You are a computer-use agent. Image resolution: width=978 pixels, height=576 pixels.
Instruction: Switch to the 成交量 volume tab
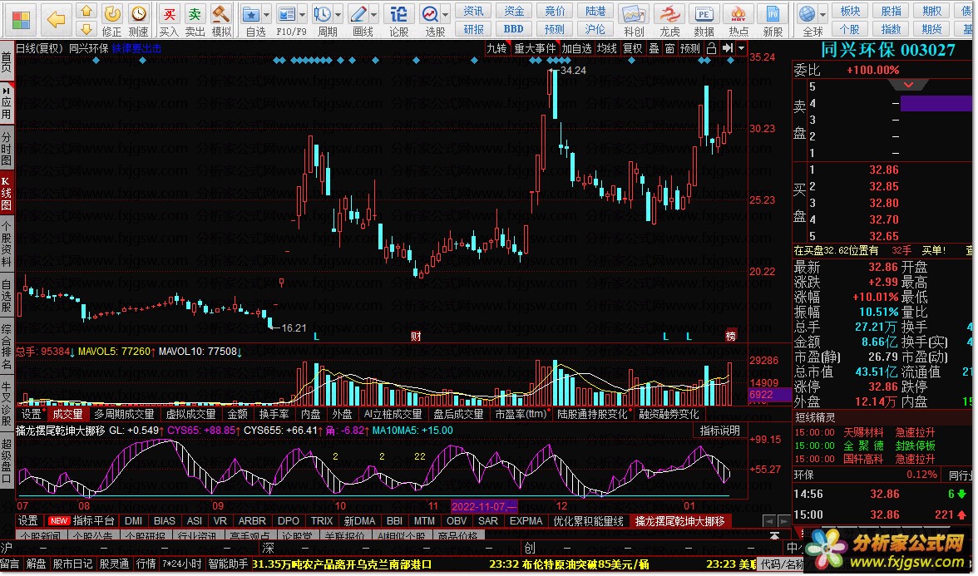pos(67,414)
